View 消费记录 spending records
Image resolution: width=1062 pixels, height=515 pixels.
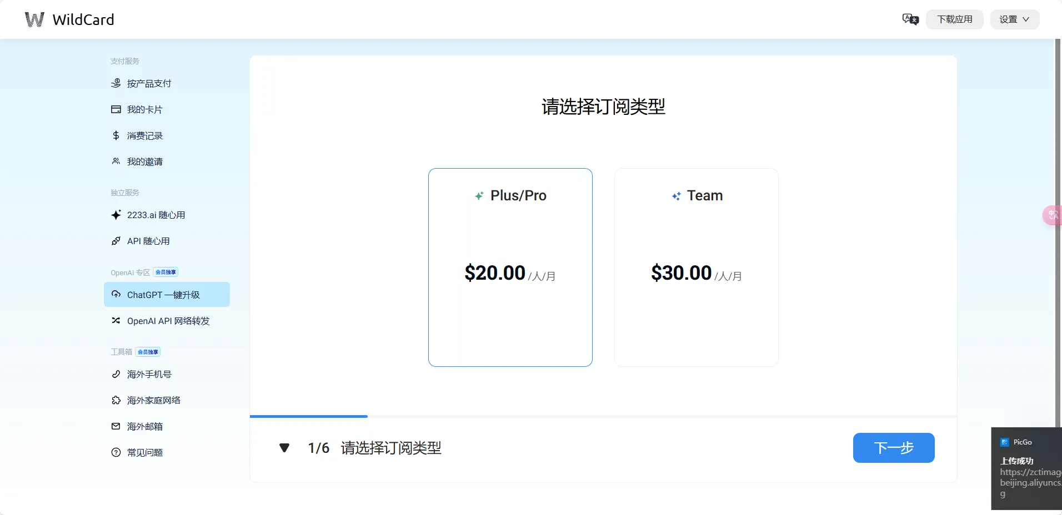tap(144, 135)
